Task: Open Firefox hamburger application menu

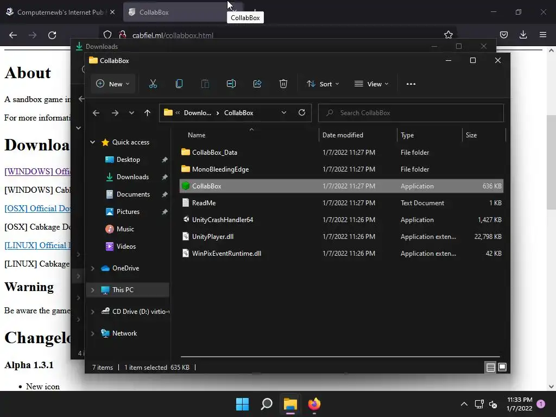Action: point(543,35)
